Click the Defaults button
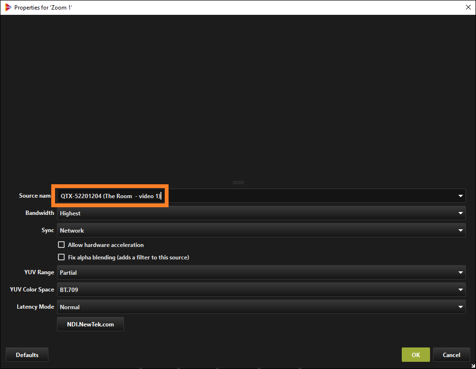The height and width of the screenshot is (369, 476). pos(27,355)
